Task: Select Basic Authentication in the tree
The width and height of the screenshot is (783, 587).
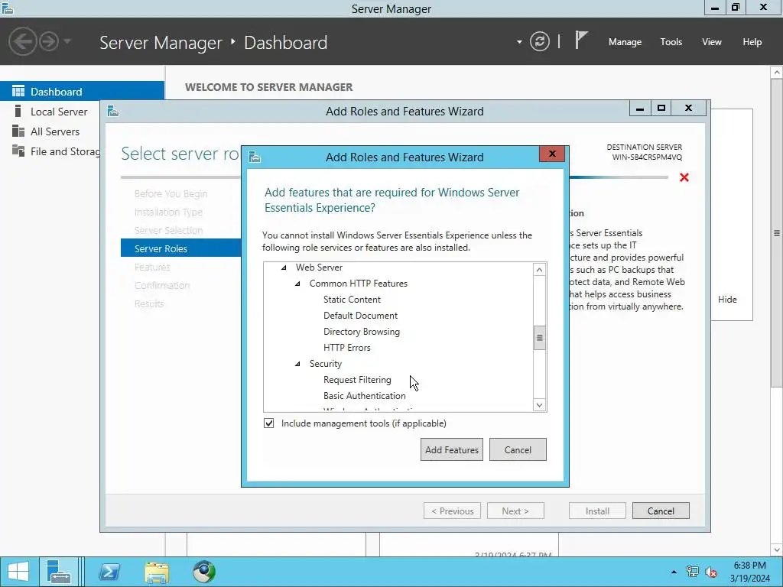Action: point(365,396)
